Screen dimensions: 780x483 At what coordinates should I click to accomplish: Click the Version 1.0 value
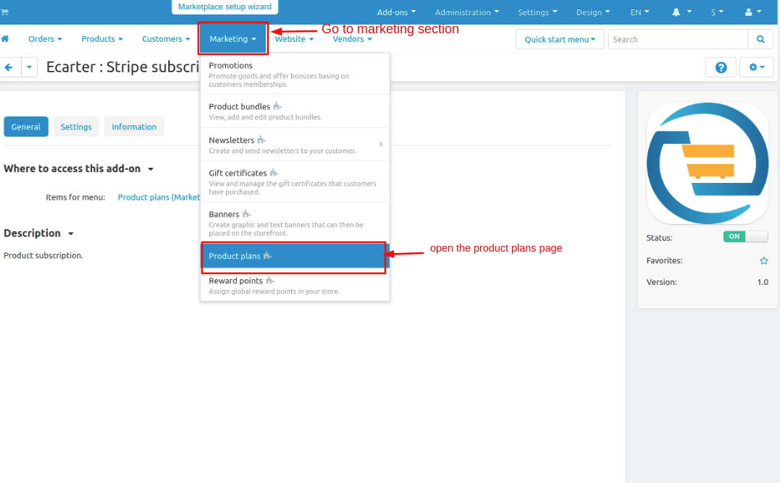(763, 282)
